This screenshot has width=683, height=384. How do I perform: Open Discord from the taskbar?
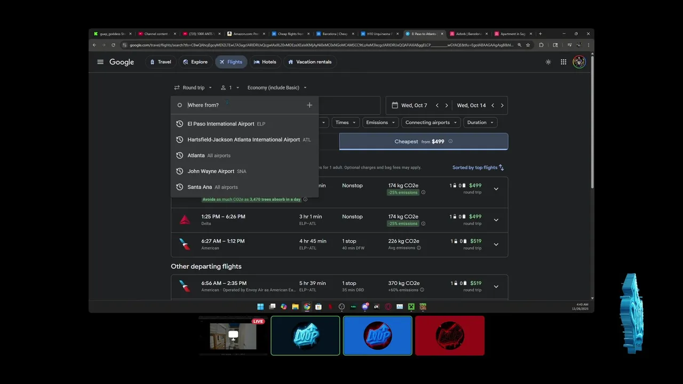[x=365, y=307]
